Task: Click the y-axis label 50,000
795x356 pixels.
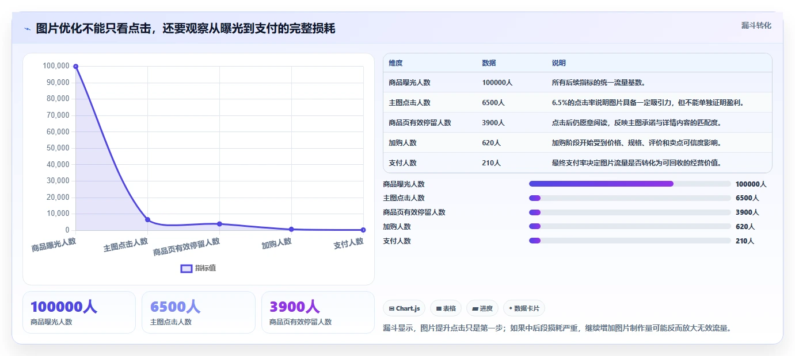Action: click(x=58, y=148)
